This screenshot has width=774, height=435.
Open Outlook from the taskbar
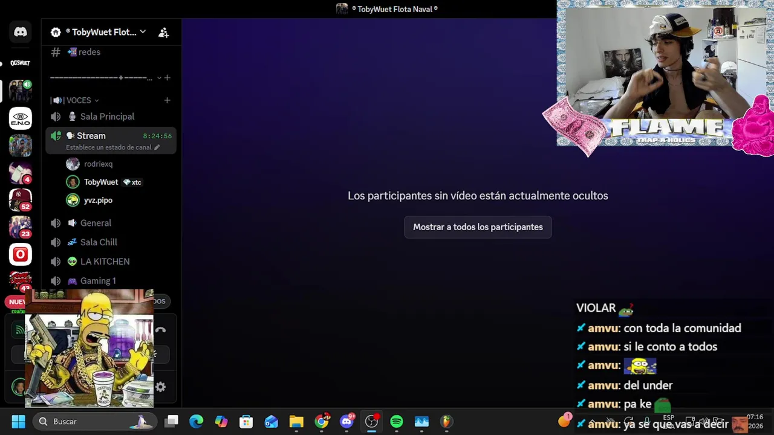pyautogui.click(x=271, y=422)
